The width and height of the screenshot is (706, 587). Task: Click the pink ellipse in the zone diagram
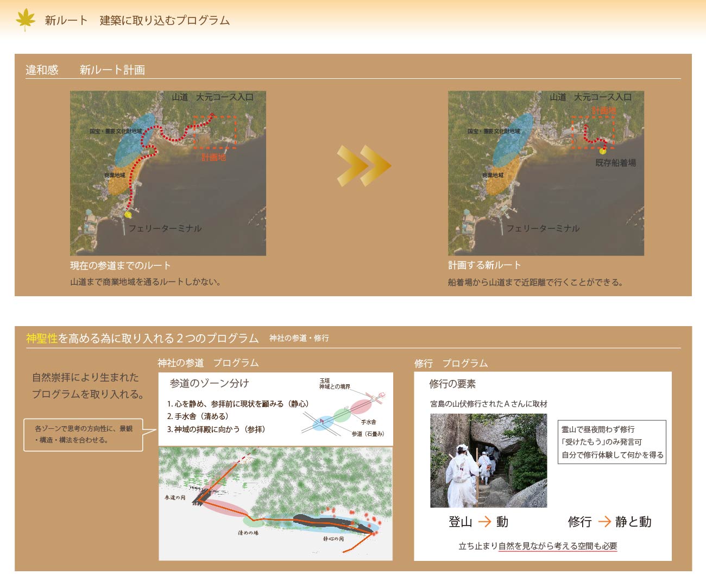tap(361, 406)
